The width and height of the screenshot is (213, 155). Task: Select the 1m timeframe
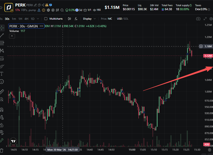(14, 19)
